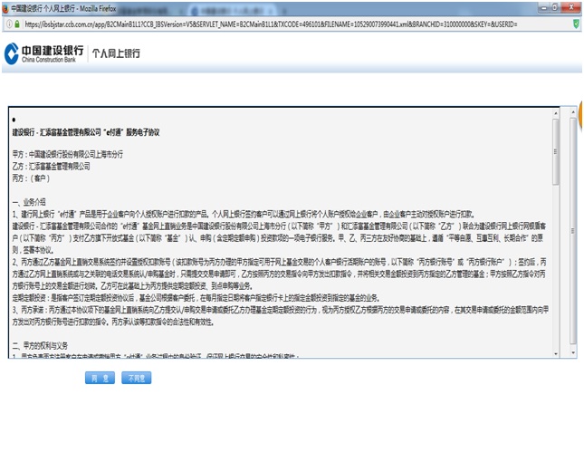
Task: Click the 个人网上银行 header text
Action: tap(116, 54)
